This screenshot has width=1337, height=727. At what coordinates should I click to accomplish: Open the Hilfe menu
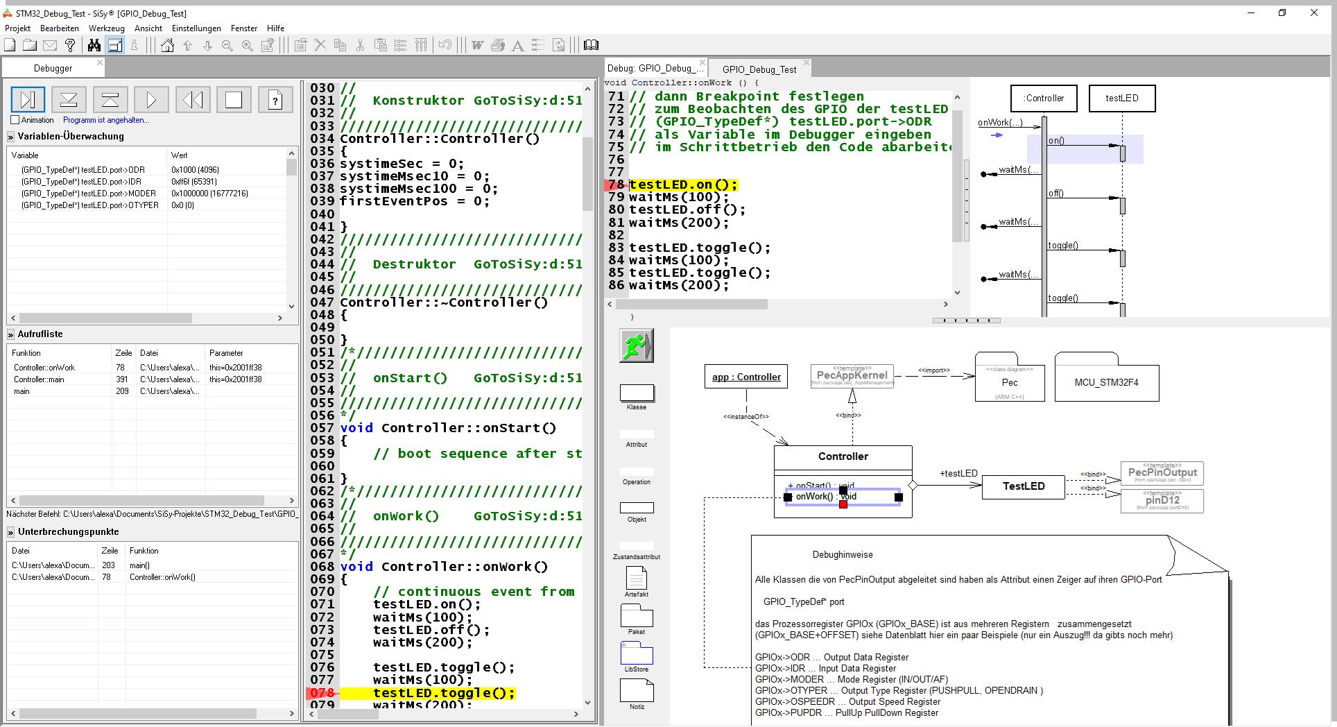click(276, 28)
